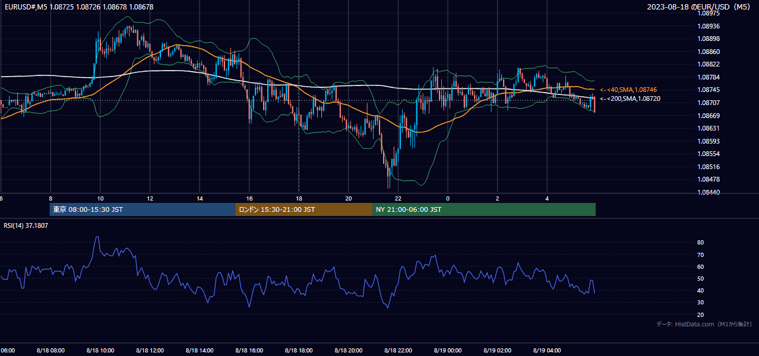Click the 1.08860 price axis label
The width and height of the screenshot is (759, 356).
(x=709, y=52)
